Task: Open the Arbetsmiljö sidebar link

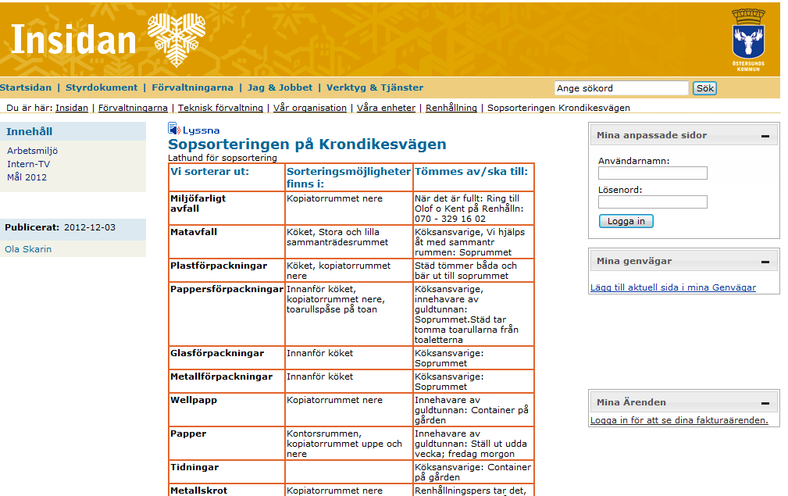Action: [32, 151]
